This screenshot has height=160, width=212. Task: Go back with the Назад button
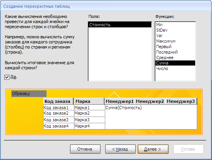click(120, 149)
